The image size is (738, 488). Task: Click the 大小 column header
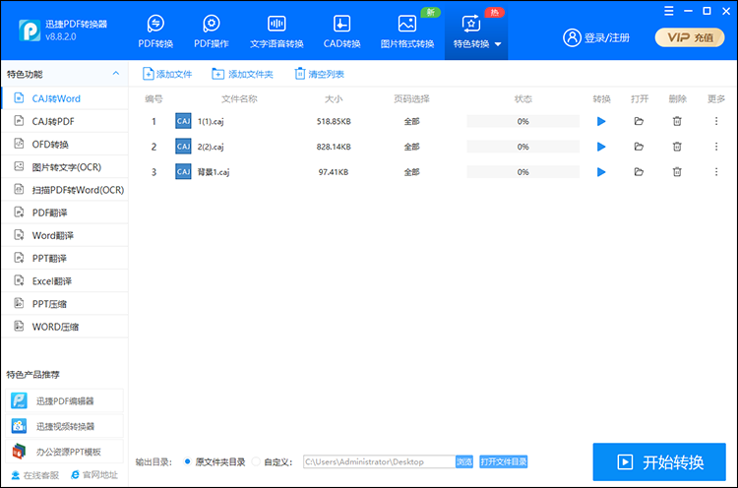click(x=334, y=98)
